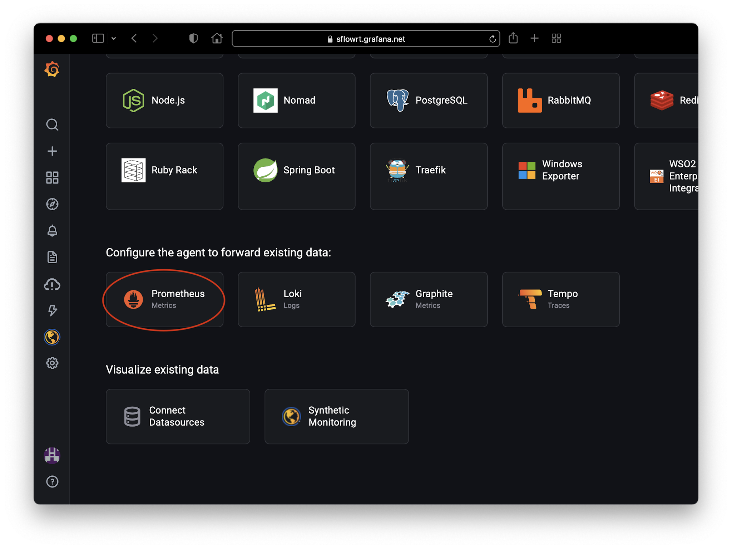Select the Traefik integration card
The image size is (732, 549).
[429, 176]
